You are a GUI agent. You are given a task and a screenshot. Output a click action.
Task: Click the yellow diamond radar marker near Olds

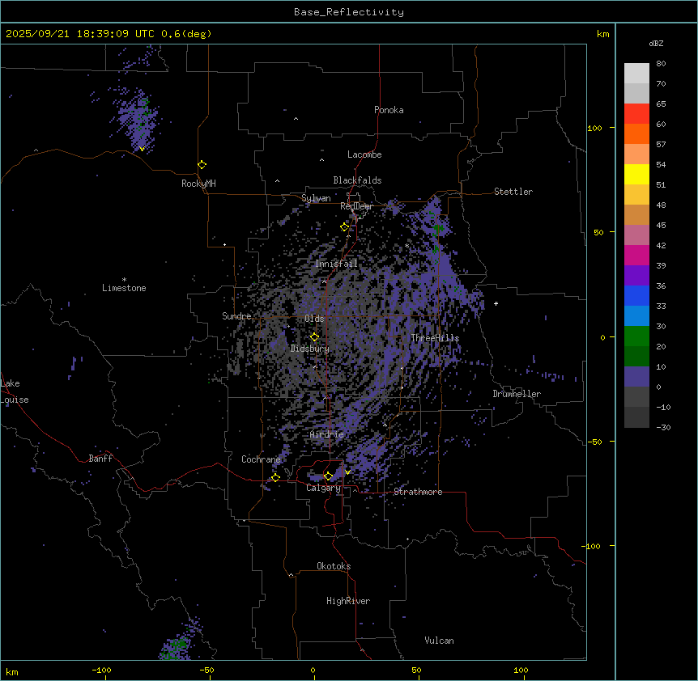[314, 336]
